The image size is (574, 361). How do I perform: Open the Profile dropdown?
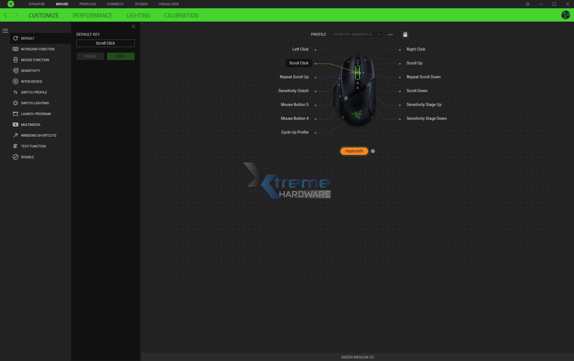pos(357,34)
